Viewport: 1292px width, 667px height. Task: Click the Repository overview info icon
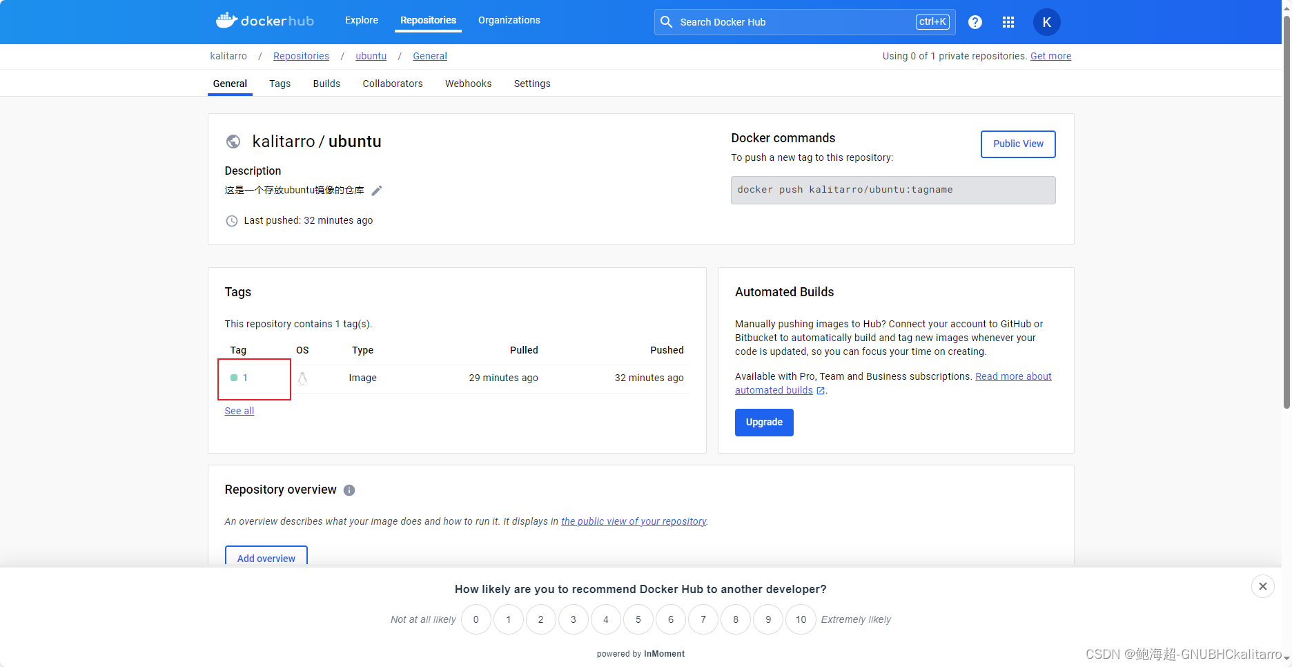(349, 490)
